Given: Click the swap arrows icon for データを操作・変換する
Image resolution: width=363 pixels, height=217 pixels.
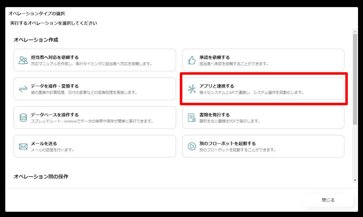Looking at the screenshot, I should (23, 89).
